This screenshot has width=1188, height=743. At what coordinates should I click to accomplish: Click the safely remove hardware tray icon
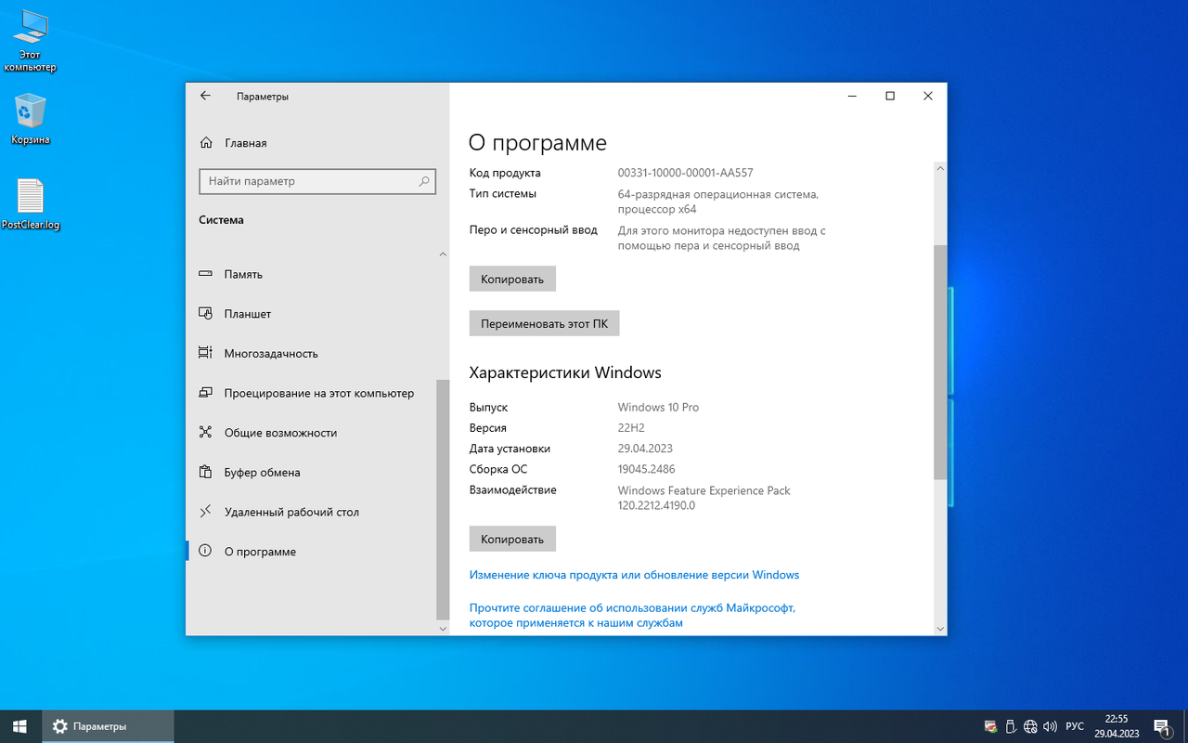pyautogui.click(x=1011, y=726)
